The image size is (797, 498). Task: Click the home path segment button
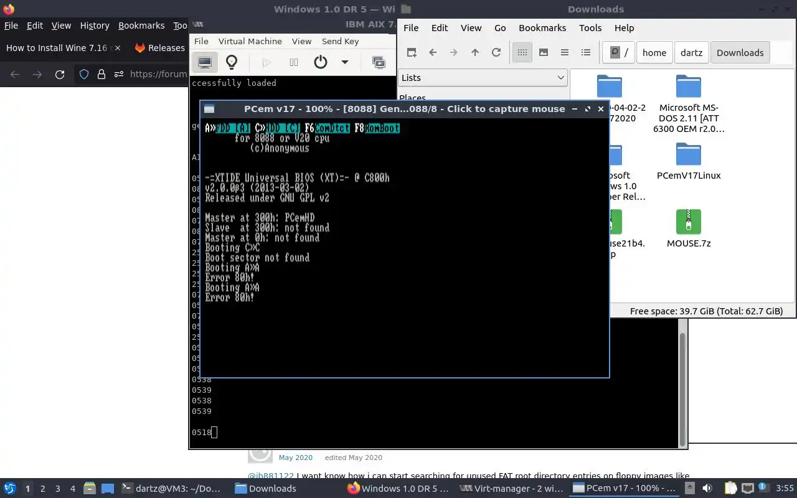654,52
